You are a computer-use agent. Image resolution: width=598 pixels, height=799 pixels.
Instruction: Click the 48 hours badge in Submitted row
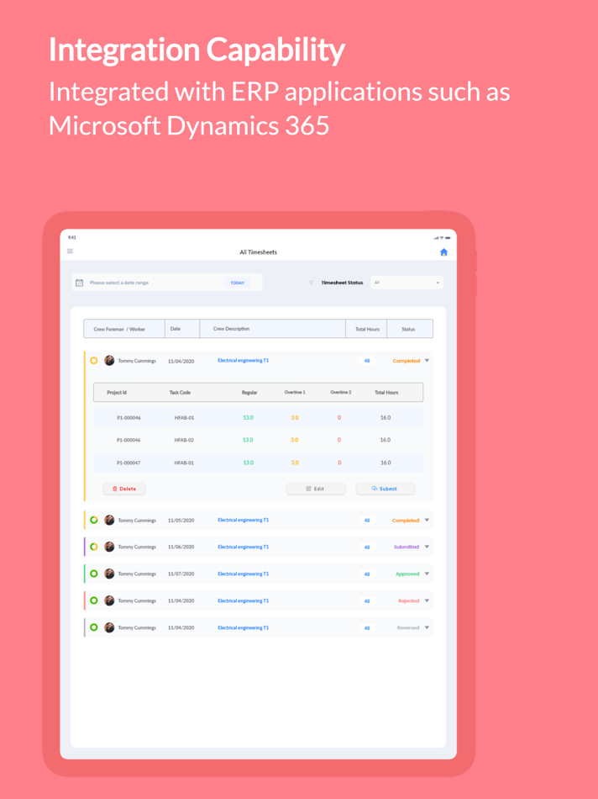[x=367, y=547]
